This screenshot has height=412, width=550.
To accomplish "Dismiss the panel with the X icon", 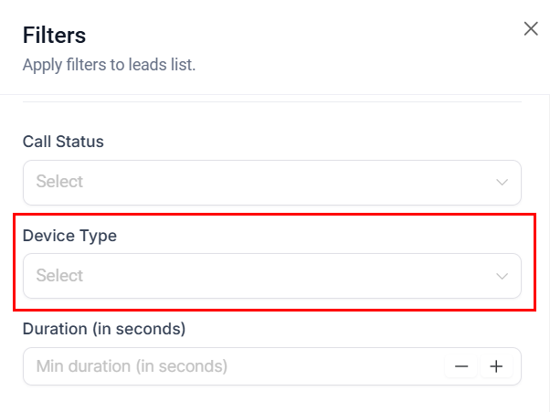I will [531, 28].
